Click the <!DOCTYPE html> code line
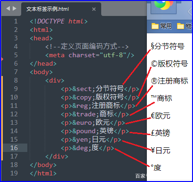The image size is (193, 182). [x=59, y=21]
